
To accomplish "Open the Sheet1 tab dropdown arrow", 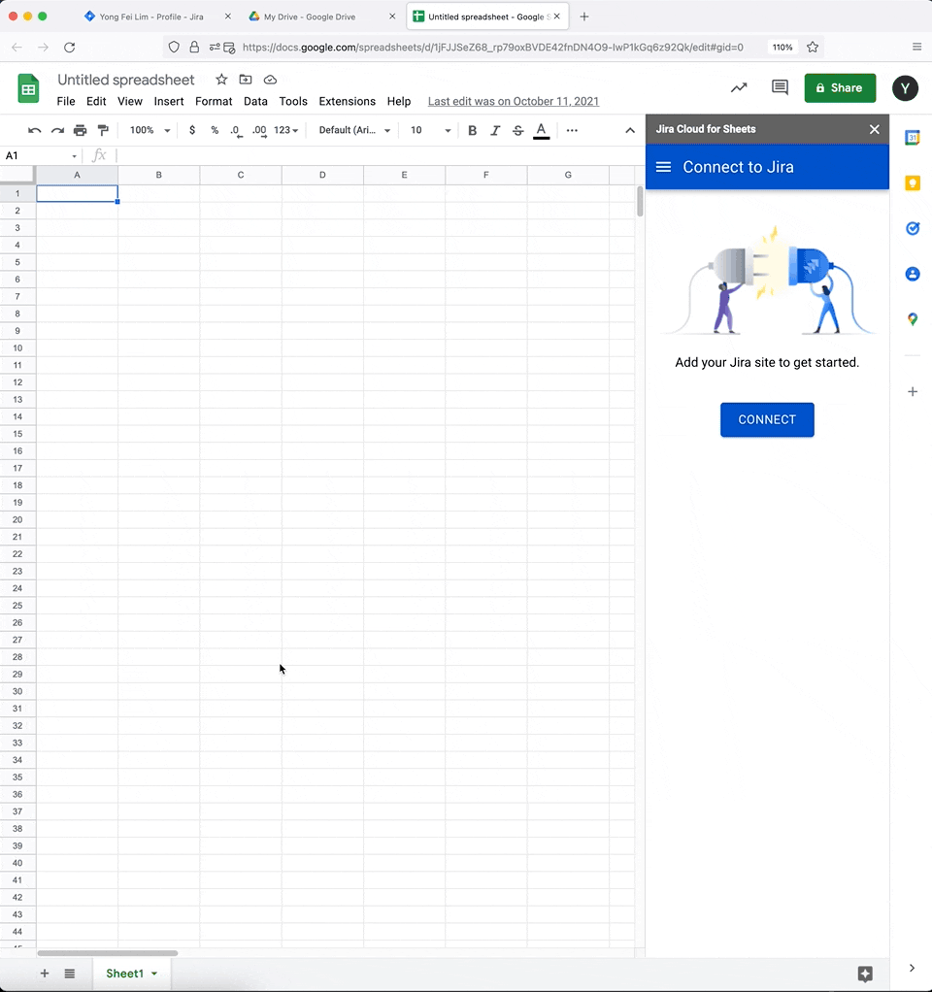I will point(153,974).
